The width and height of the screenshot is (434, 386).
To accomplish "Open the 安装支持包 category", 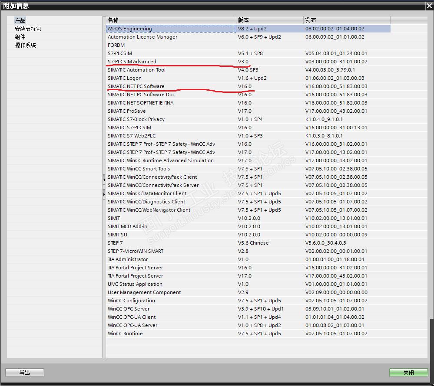I will (28, 29).
